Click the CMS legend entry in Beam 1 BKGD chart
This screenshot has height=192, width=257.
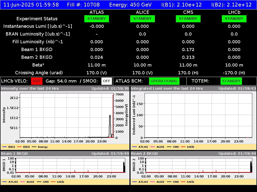coord(43,182)
